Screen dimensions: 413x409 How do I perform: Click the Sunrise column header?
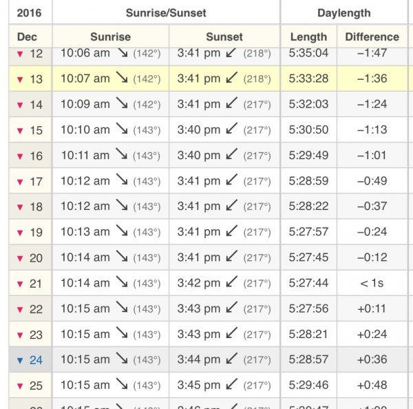tap(111, 36)
